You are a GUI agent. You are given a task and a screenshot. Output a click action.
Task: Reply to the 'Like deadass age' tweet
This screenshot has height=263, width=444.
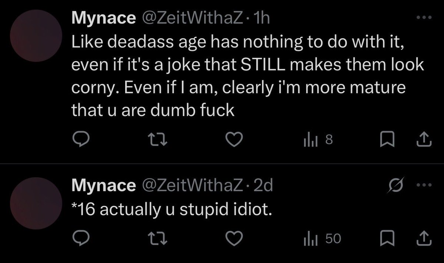(x=79, y=139)
